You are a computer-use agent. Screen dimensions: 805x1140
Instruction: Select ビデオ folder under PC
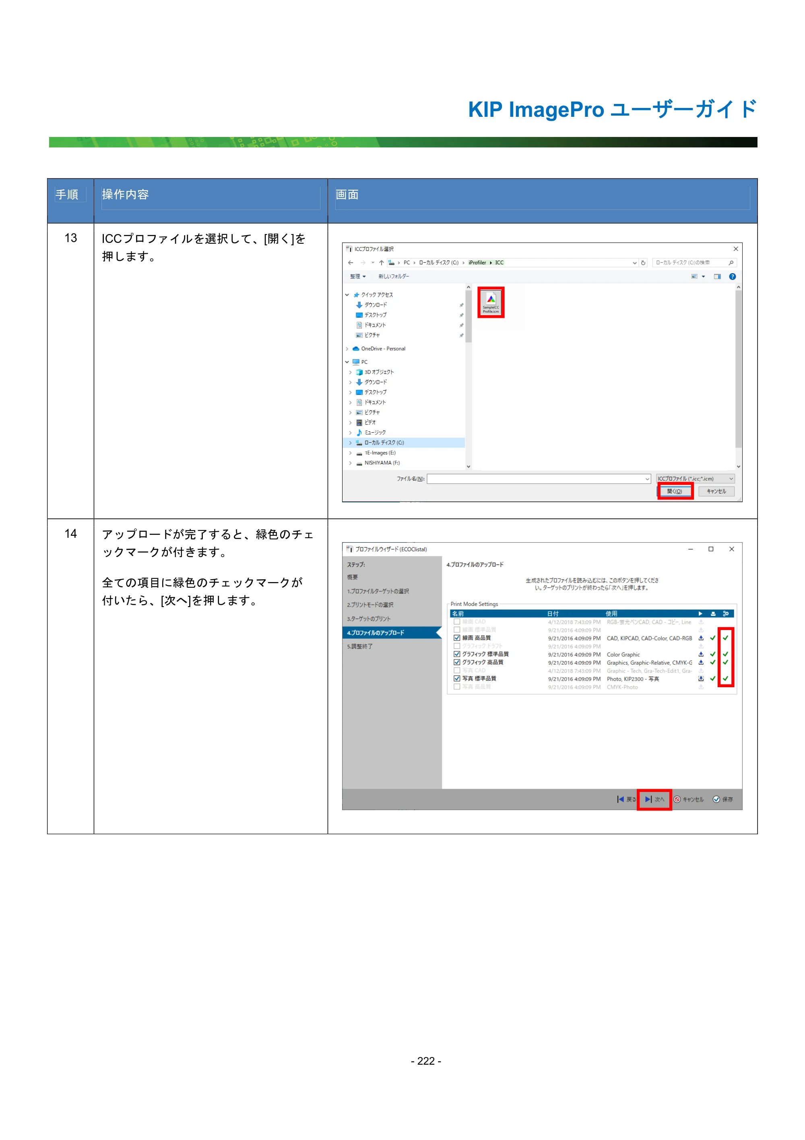pos(366,423)
